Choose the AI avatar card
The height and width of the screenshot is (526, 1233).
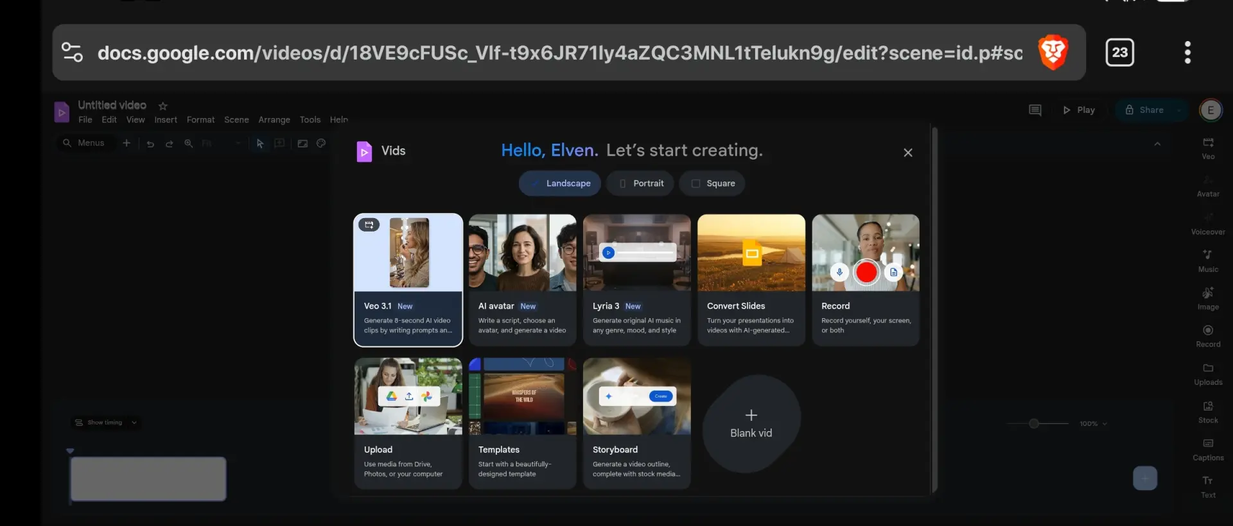(x=523, y=280)
